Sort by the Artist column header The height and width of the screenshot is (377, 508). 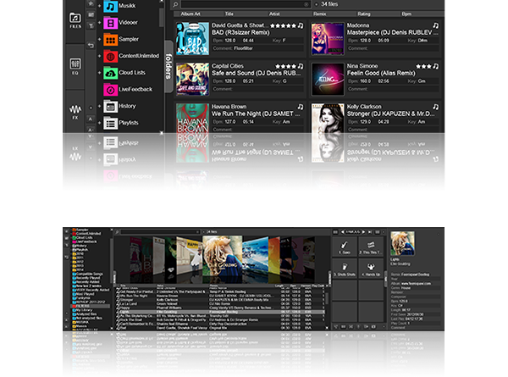[274, 14]
